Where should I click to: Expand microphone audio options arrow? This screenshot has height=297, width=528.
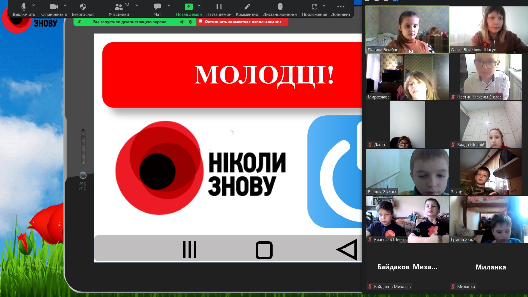click(33, 5)
